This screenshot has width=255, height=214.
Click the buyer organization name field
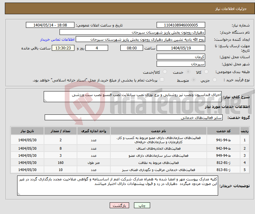click(132, 32)
